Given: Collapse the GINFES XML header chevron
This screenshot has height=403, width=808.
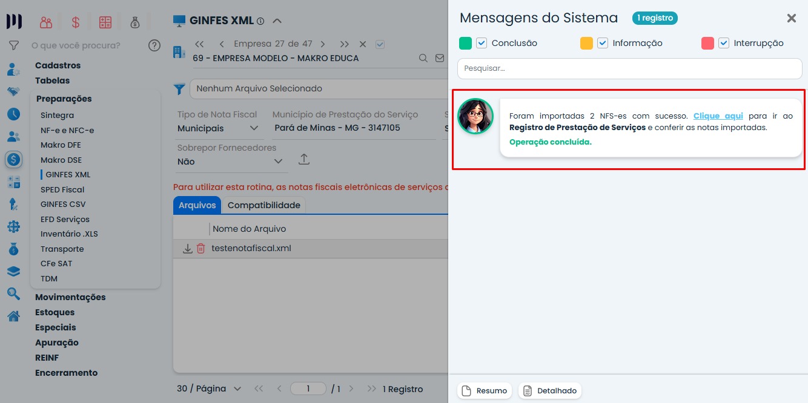Looking at the screenshot, I should click(x=277, y=21).
